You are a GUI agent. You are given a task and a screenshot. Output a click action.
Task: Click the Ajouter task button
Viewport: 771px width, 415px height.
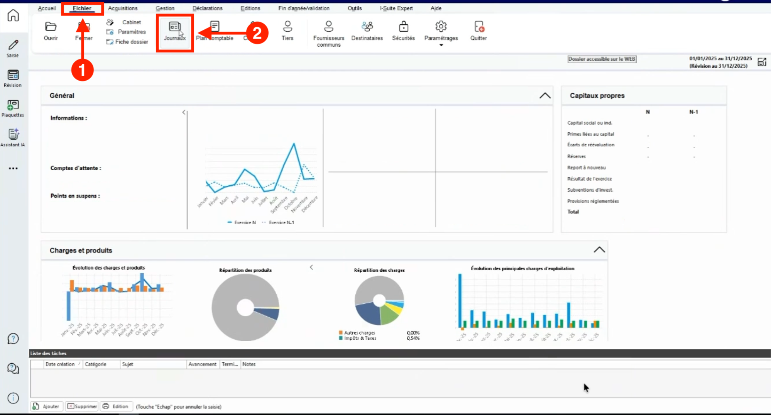pyautogui.click(x=47, y=407)
